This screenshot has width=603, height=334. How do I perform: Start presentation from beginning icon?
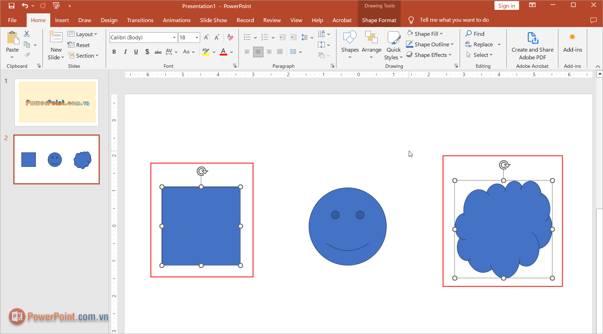tap(56, 6)
